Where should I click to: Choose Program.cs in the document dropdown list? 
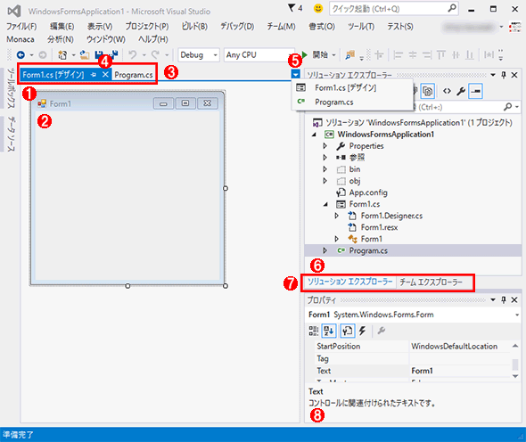pyautogui.click(x=352, y=102)
